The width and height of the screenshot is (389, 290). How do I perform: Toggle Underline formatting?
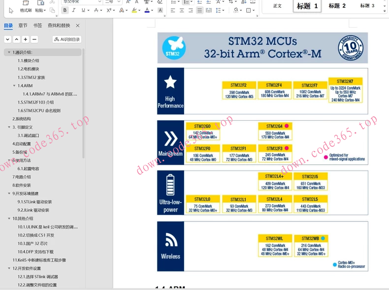pyautogui.click(x=83, y=10)
